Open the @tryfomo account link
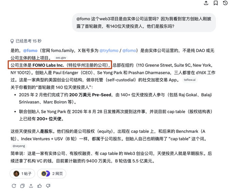232x192 pixels. click(x=109, y=50)
